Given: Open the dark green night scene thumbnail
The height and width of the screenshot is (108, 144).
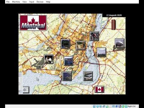Looking at the screenshot, I should click(x=65, y=44).
